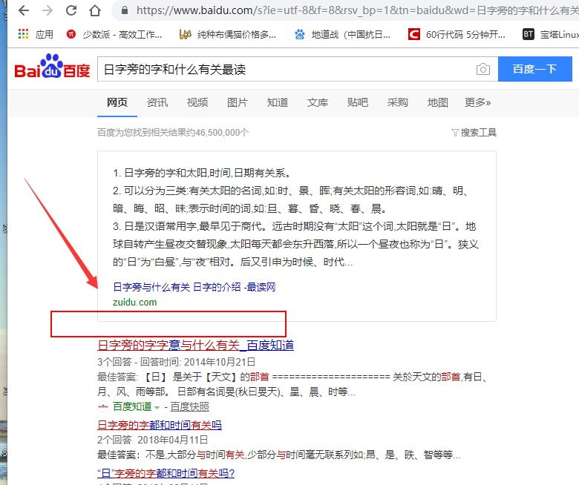Screen dimensions: 579x485
Task: Switch to the 地图 tab
Action: click(437, 102)
